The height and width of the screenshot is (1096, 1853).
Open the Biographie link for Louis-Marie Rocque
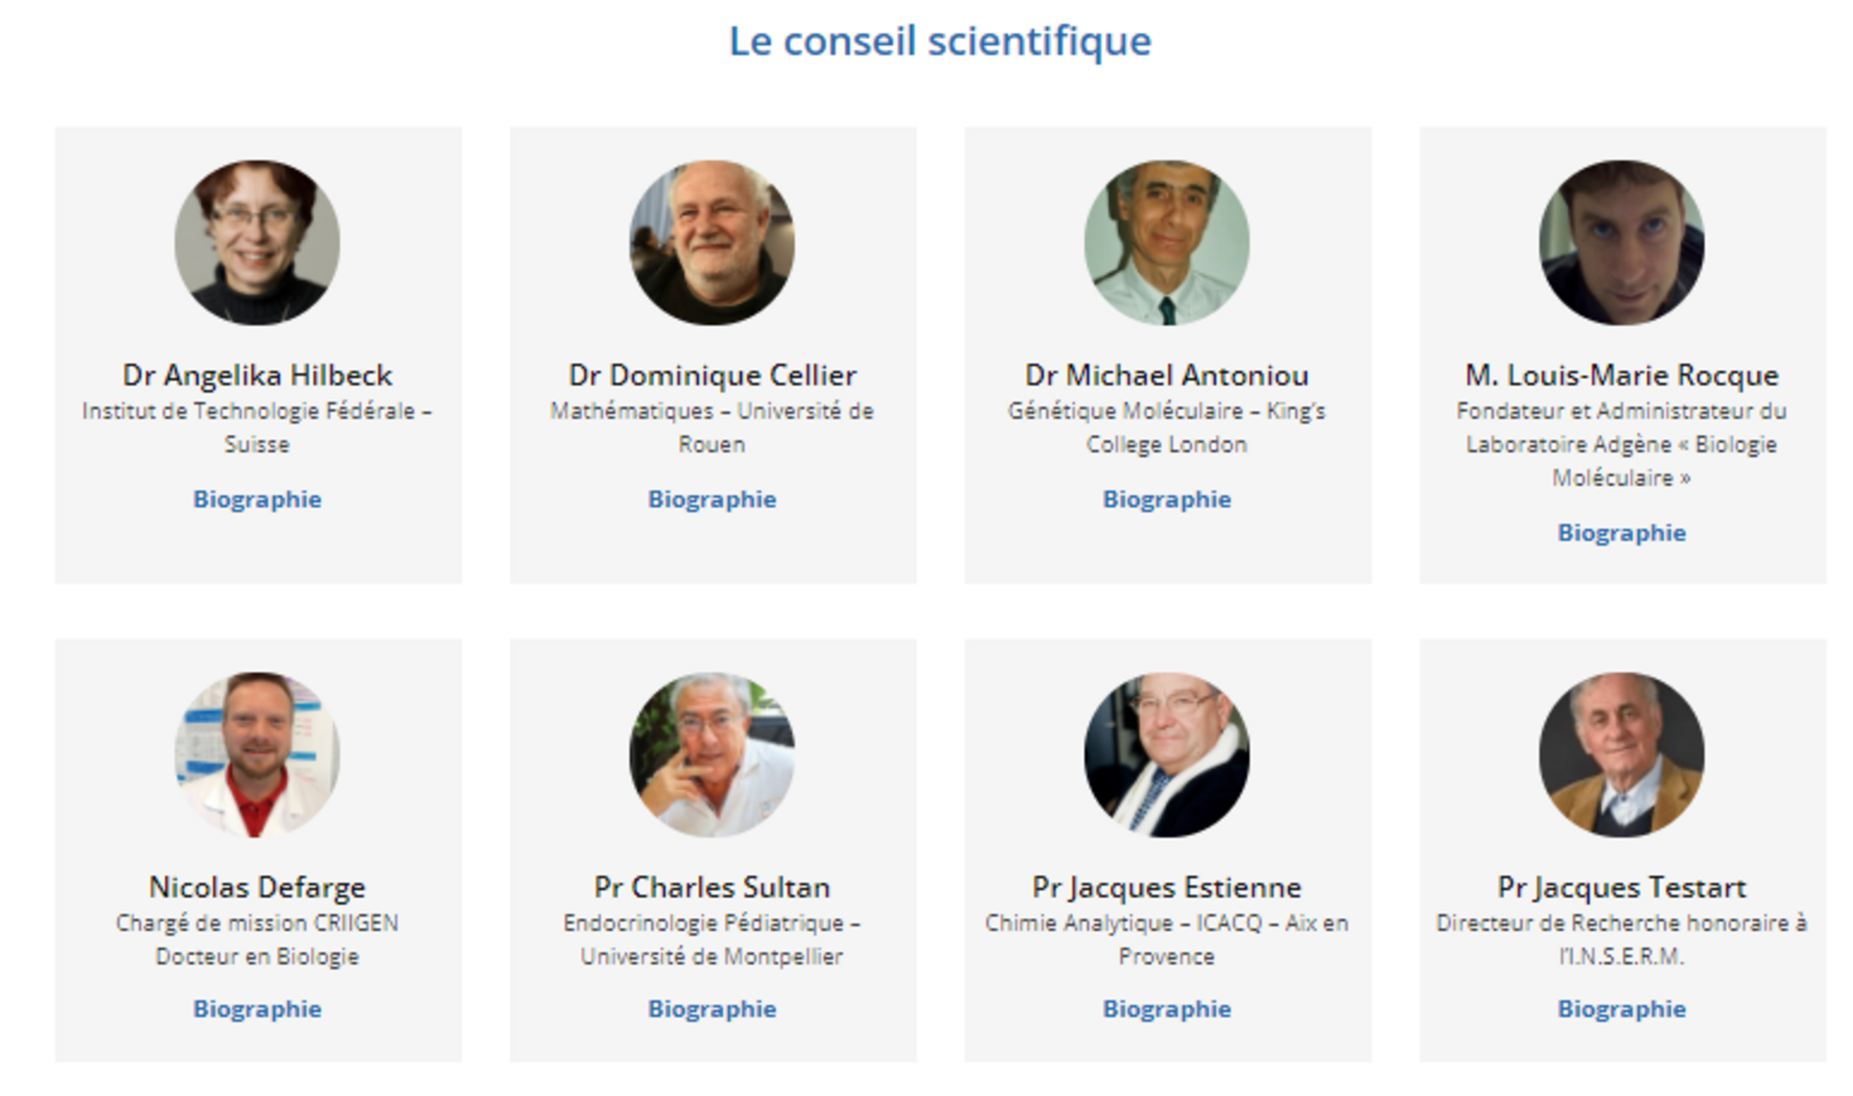[x=1621, y=533]
